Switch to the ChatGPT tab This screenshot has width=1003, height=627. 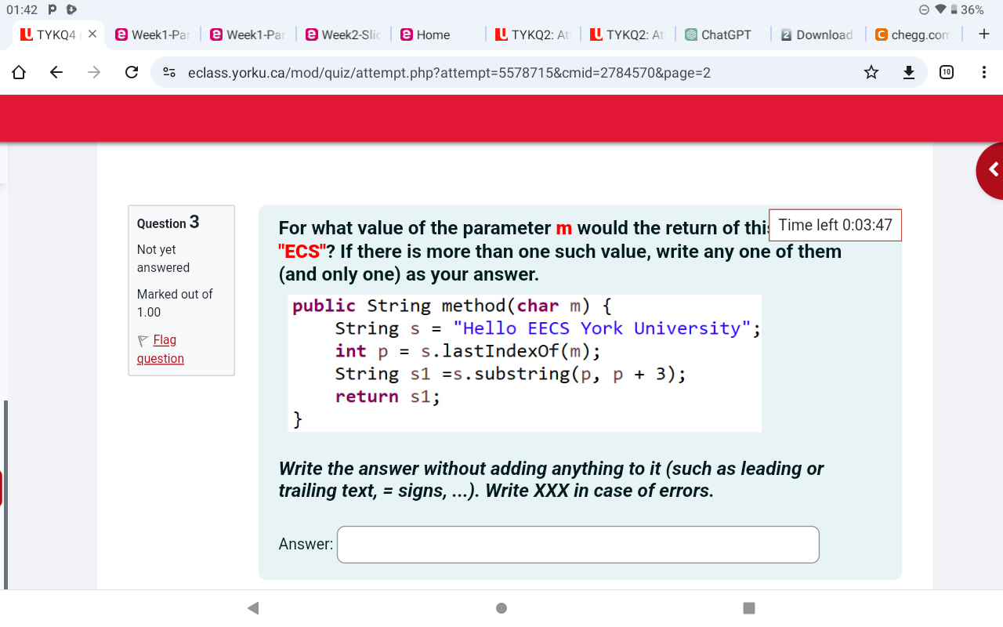coord(719,34)
